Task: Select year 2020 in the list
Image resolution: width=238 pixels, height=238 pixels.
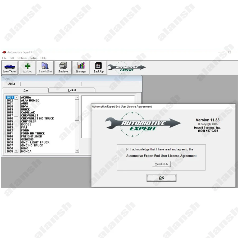Action: click(10, 106)
